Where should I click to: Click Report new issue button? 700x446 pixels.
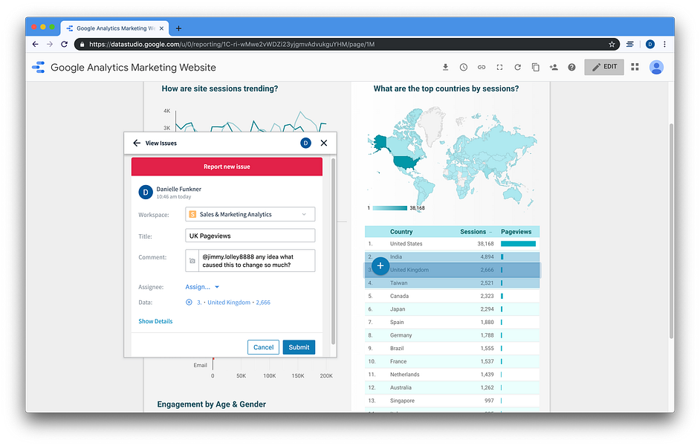pyautogui.click(x=227, y=167)
